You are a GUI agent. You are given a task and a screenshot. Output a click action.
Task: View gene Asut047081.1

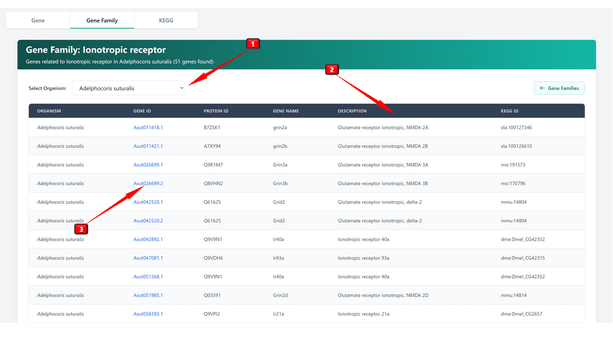tap(148, 258)
